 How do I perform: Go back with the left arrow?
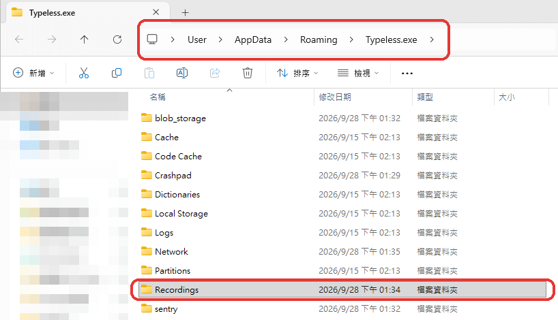[19, 39]
